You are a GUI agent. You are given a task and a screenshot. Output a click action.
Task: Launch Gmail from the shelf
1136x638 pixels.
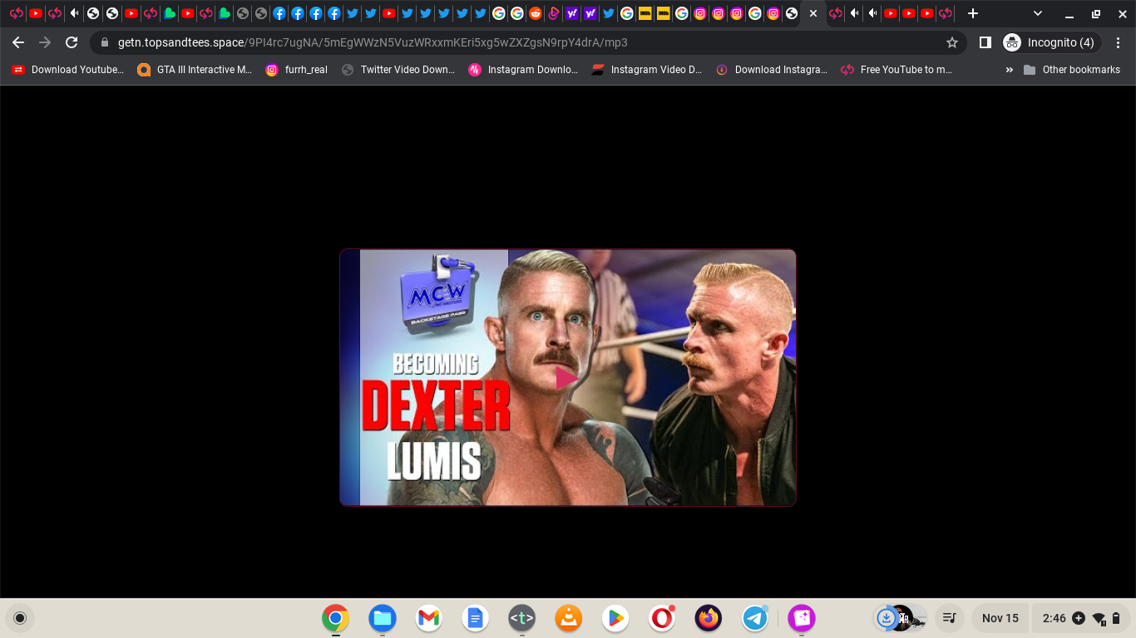(429, 618)
